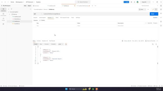Open the GET method dropdown

(x=38, y=14)
